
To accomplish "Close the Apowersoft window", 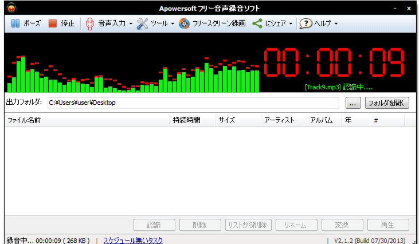I will (x=409, y=8).
